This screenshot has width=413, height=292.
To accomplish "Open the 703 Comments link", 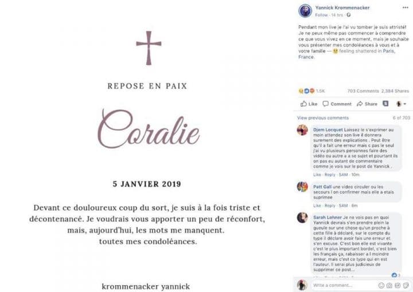I will click(363, 91).
